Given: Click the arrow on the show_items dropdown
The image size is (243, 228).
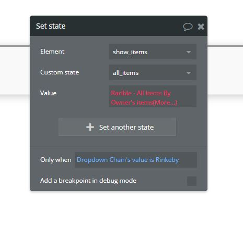Looking at the screenshot, I should [189, 52].
